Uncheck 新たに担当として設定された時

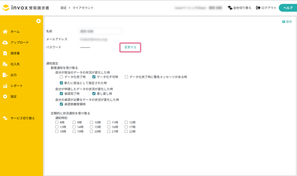point(61,83)
